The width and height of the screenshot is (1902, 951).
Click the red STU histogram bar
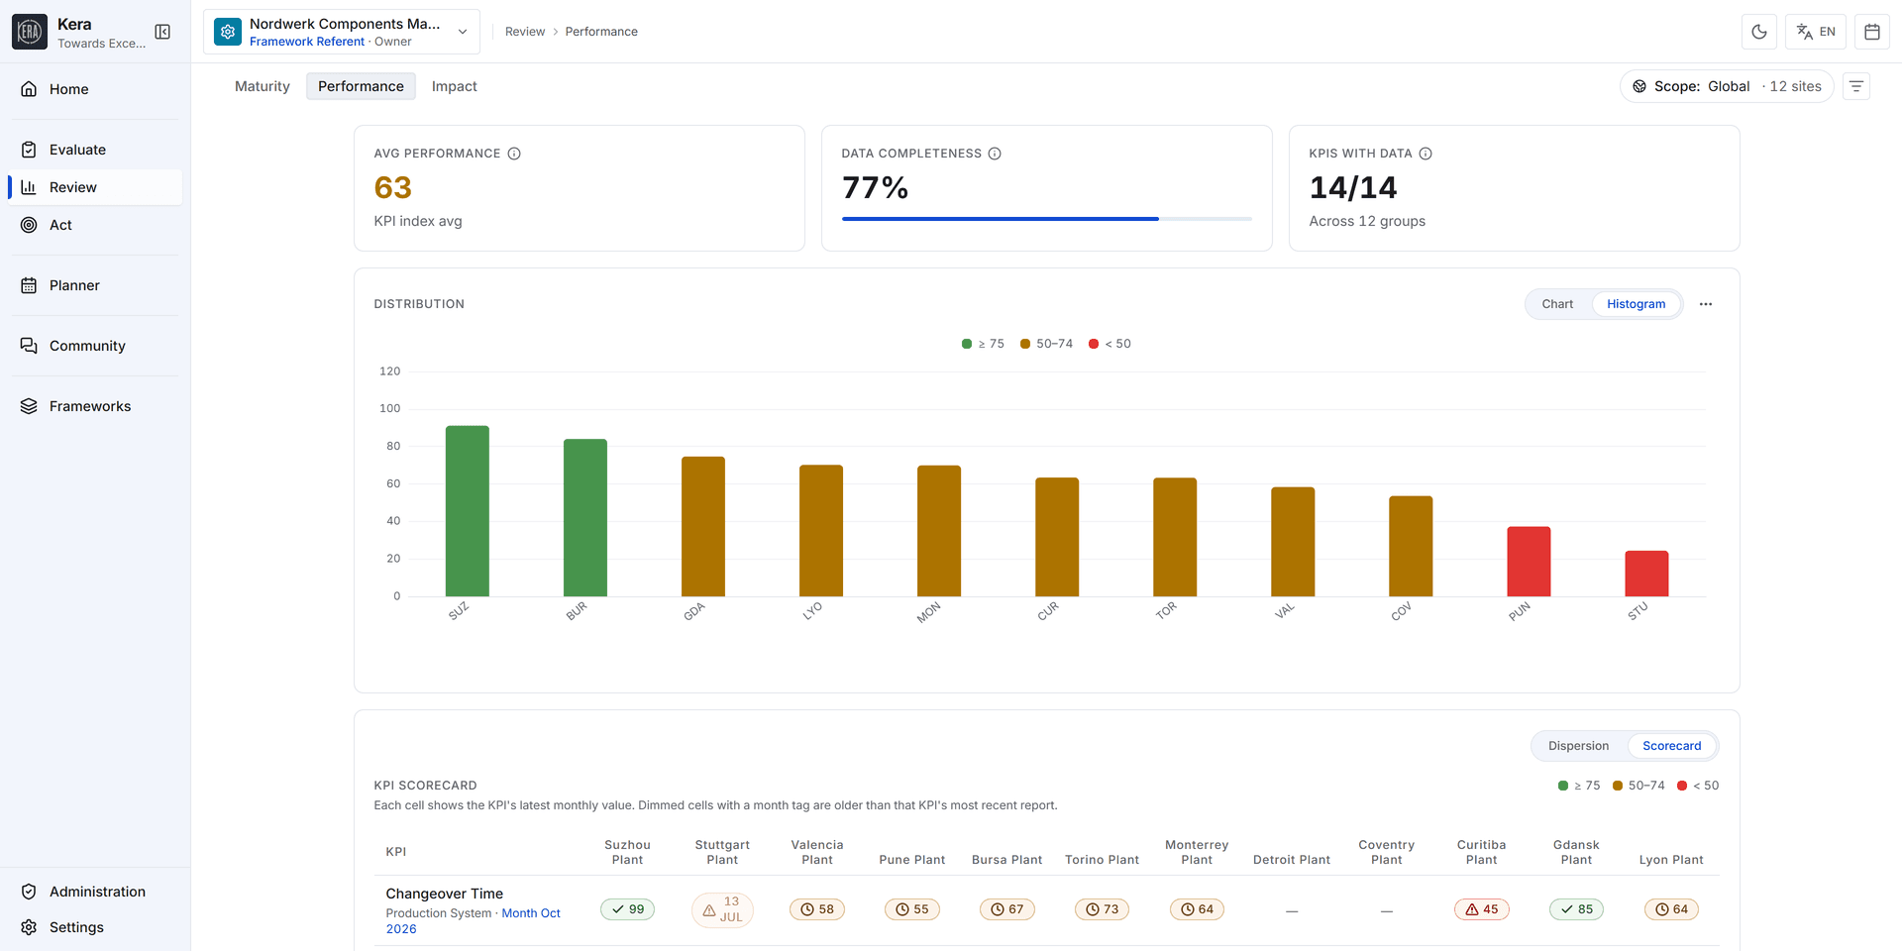1646,574
